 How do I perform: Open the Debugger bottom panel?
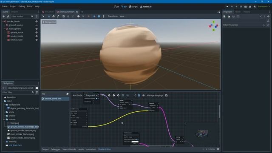(x=56, y=149)
